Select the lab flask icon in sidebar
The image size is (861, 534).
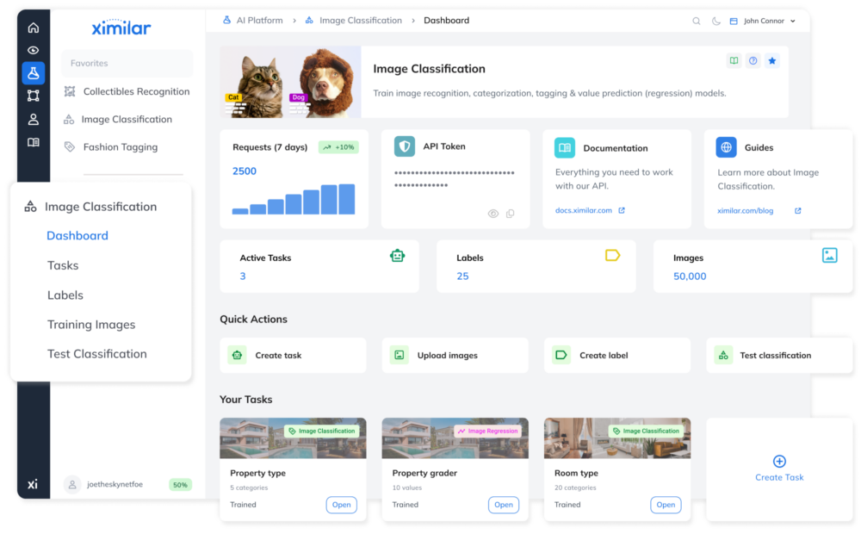(34, 72)
